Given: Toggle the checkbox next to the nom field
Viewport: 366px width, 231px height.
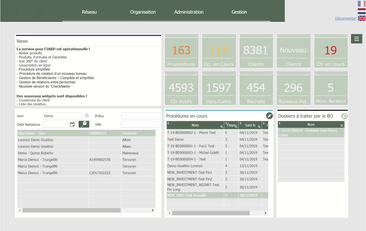Looking at the screenshot, I should tap(87, 115).
